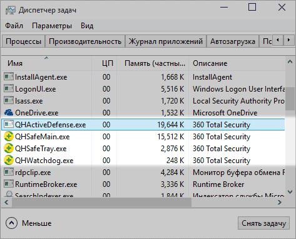The width and height of the screenshot is (296, 239).
Task: Click the OneDrive.exe cloud icon
Action: pos(9,112)
